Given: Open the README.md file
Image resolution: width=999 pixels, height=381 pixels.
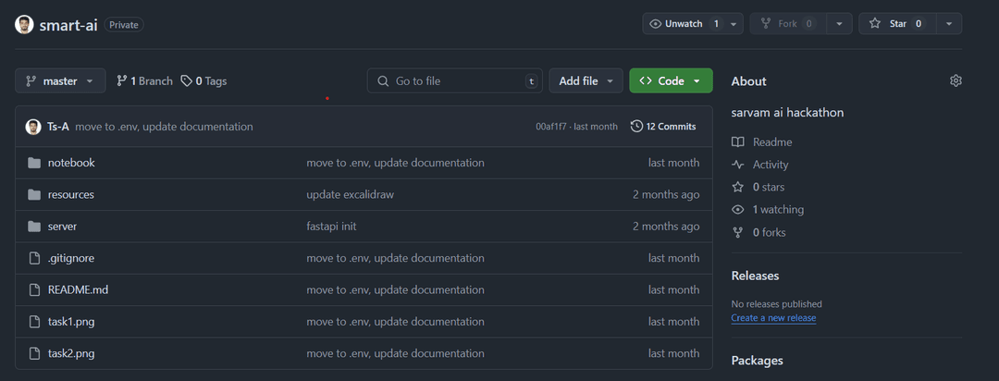Looking at the screenshot, I should (78, 289).
